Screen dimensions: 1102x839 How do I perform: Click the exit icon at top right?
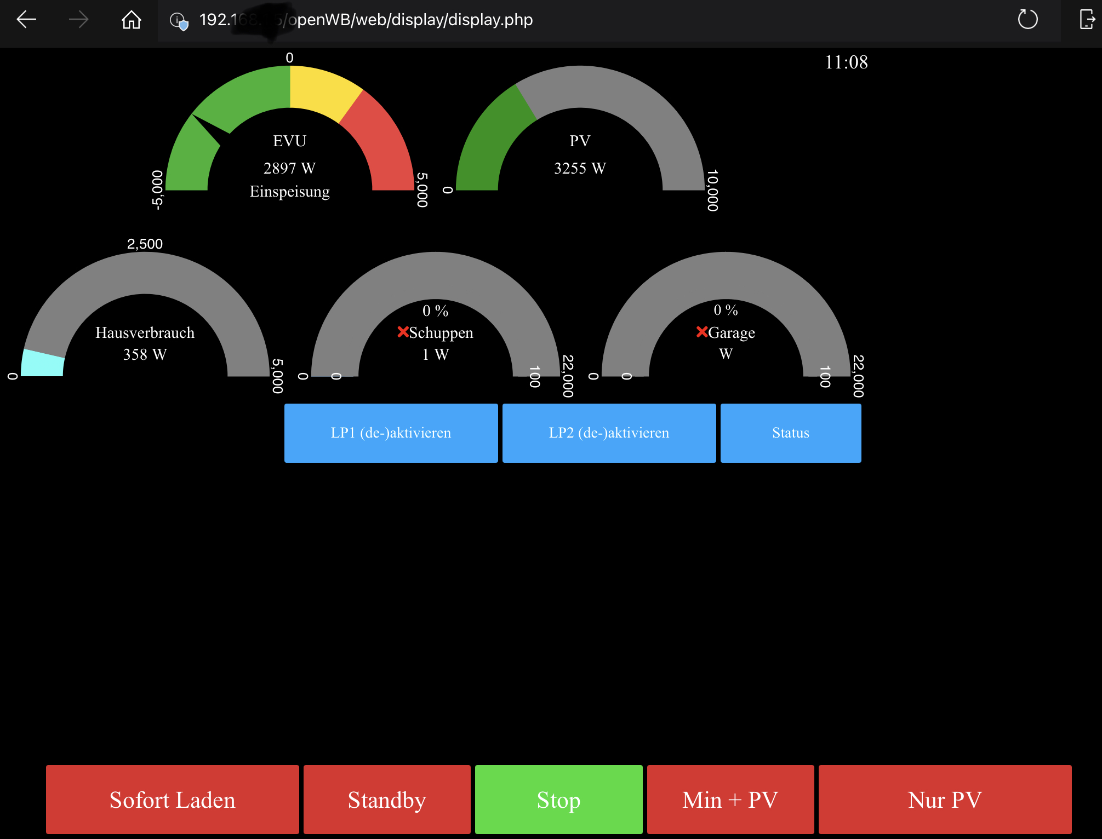click(1087, 20)
